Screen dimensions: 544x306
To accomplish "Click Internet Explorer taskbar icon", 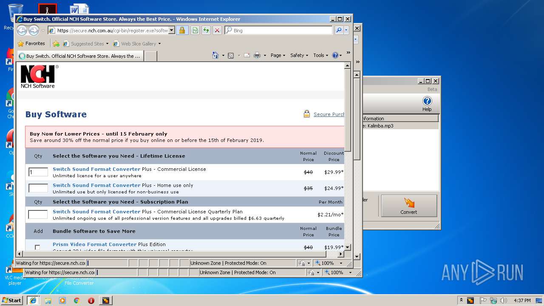I will pos(33,300).
